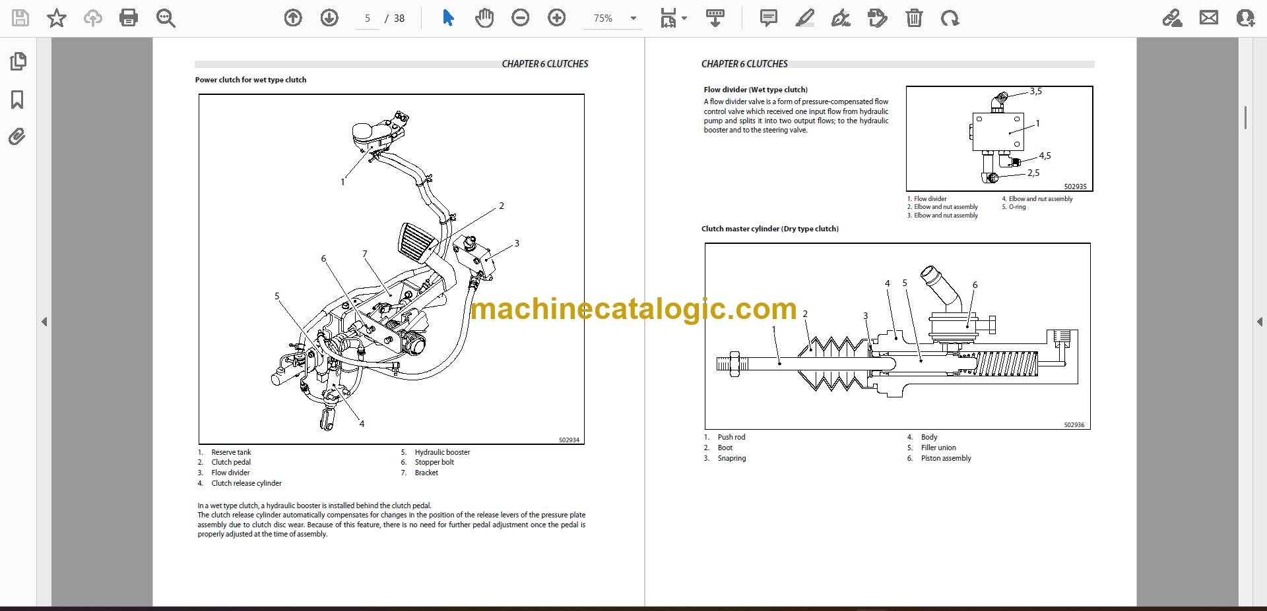Zoom in with the plus button

coord(557,18)
